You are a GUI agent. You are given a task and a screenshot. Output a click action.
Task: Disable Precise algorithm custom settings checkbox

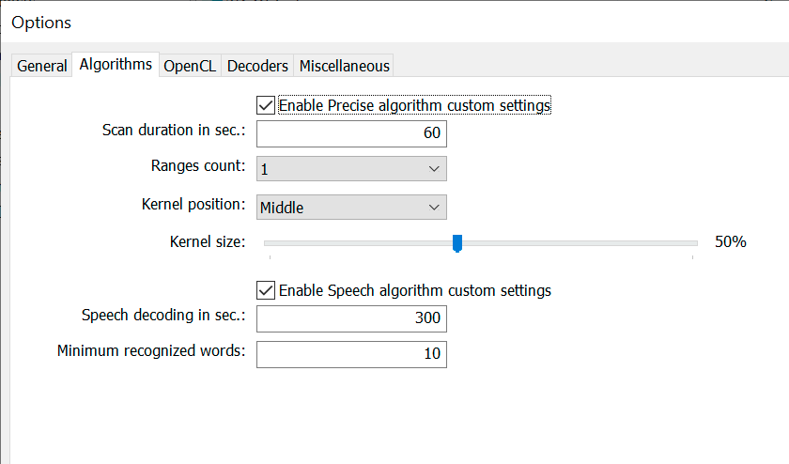266,105
